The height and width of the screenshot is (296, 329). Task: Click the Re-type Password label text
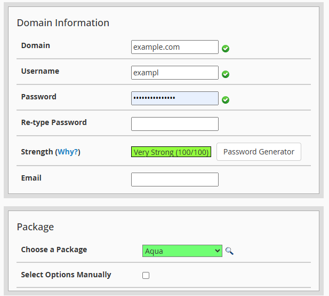click(54, 122)
